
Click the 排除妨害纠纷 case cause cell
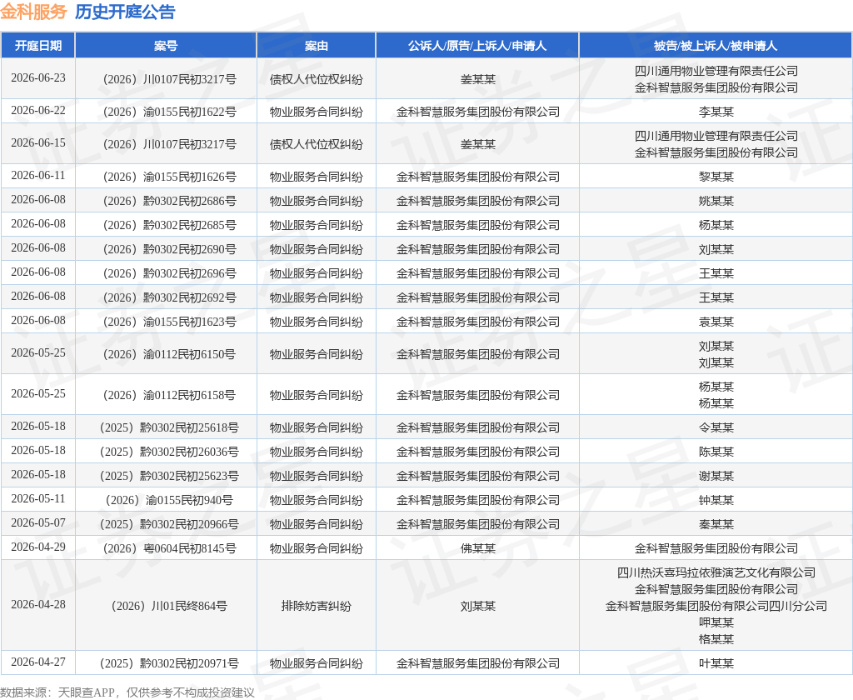(x=316, y=606)
